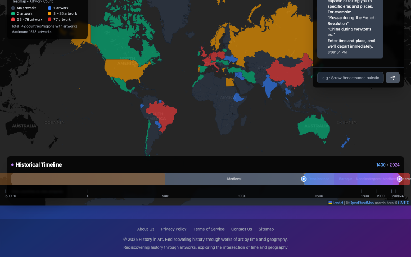This screenshot has width=411, height=257.
Task: Click the Contact Us footer link
Action: click(241, 229)
